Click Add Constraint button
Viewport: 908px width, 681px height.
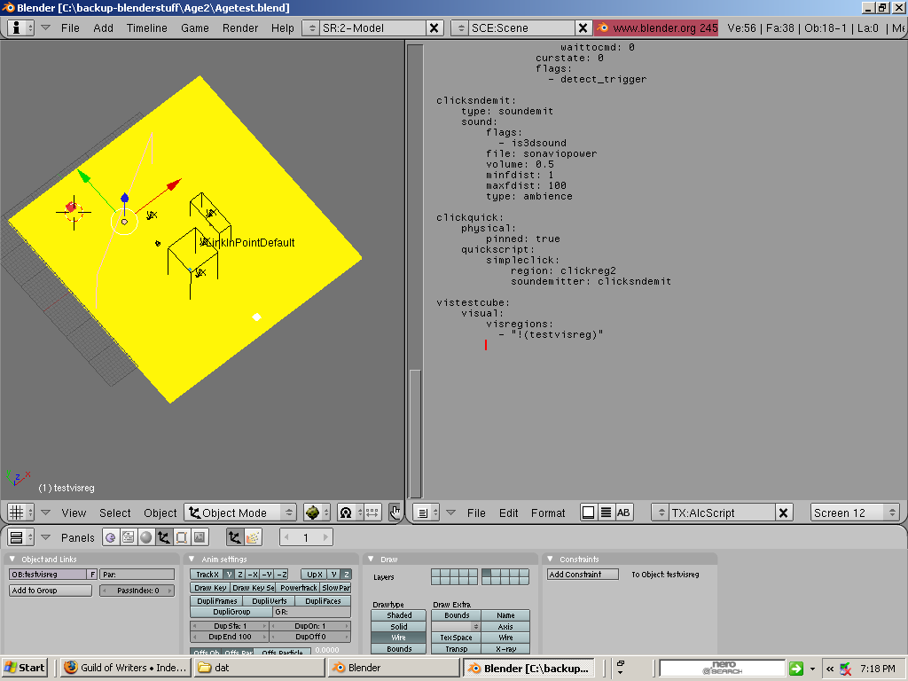pyautogui.click(x=583, y=575)
